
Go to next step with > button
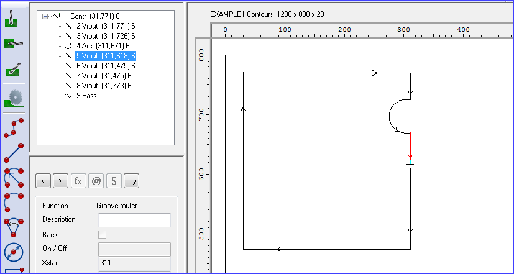60,181
